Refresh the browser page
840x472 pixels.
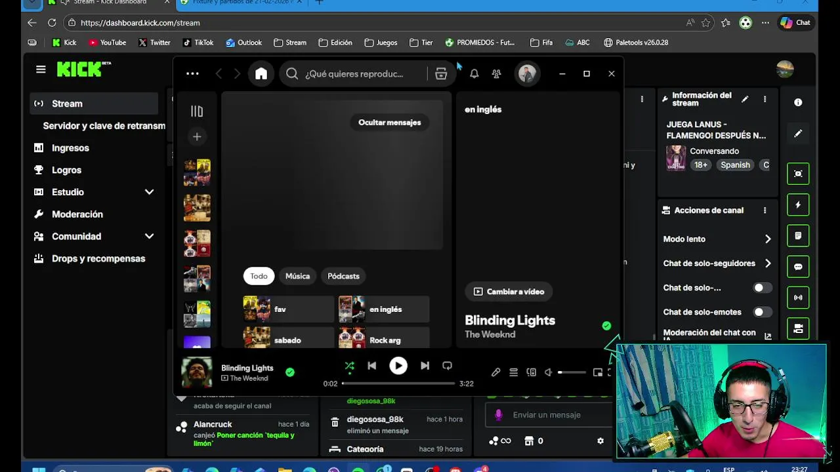click(52, 22)
